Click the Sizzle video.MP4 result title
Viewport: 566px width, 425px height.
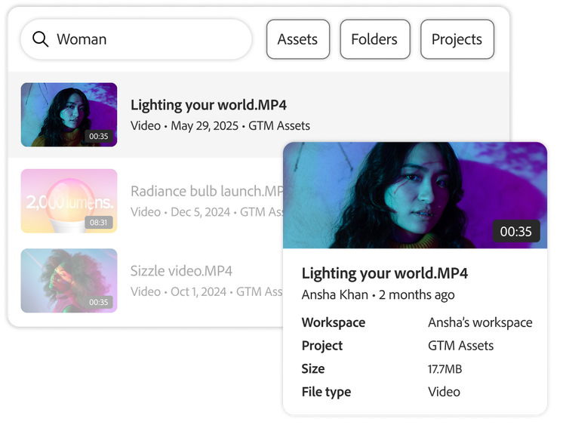(x=181, y=271)
